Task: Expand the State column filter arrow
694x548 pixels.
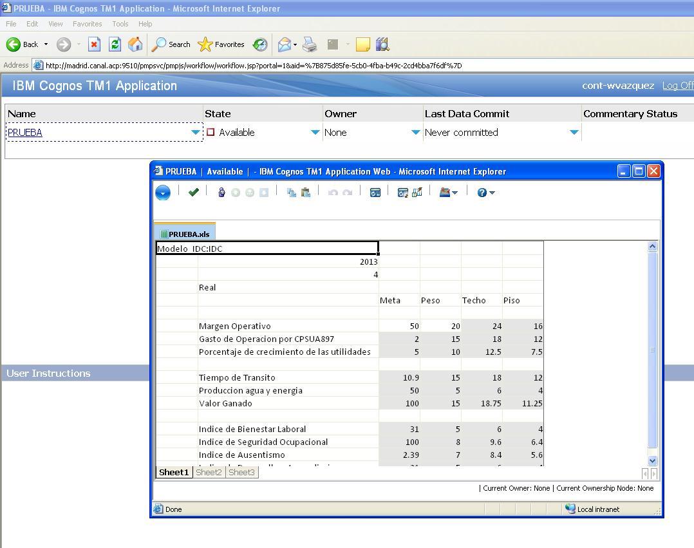Action: [315, 133]
